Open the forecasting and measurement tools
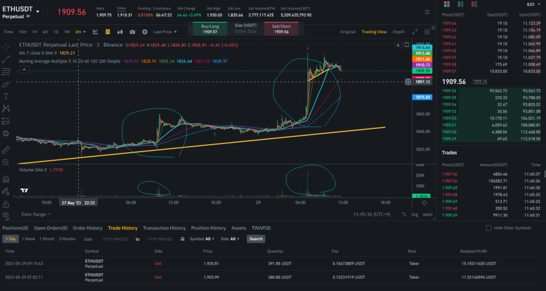 pyautogui.click(x=6, y=121)
